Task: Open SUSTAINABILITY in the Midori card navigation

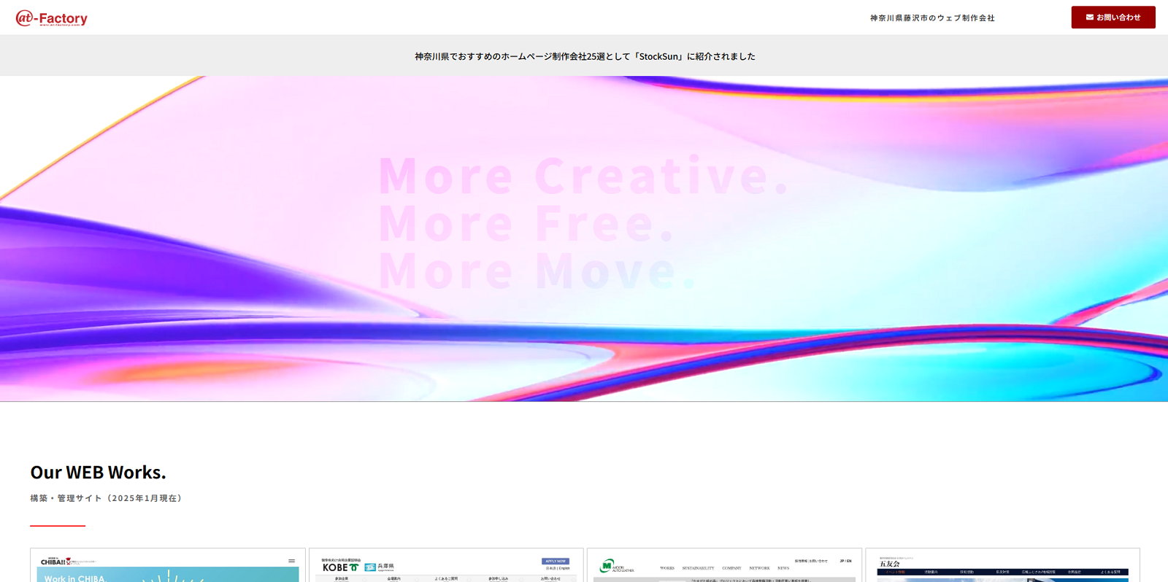Action: tap(698, 568)
